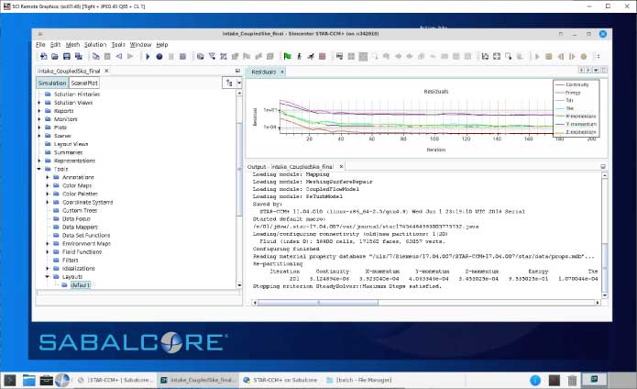
Task: Click the second mesh tool icon
Action: [x=212, y=57]
